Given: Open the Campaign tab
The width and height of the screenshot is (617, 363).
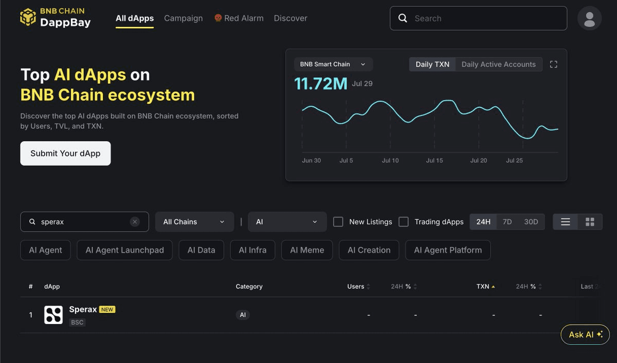Looking at the screenshot, I should coord(184,18).
